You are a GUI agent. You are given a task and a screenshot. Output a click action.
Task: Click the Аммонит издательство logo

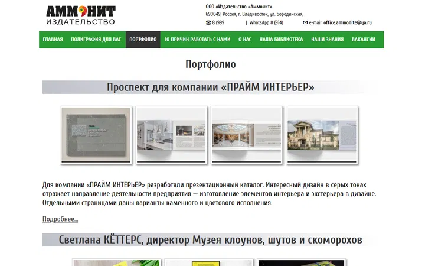tap(81, 15)
